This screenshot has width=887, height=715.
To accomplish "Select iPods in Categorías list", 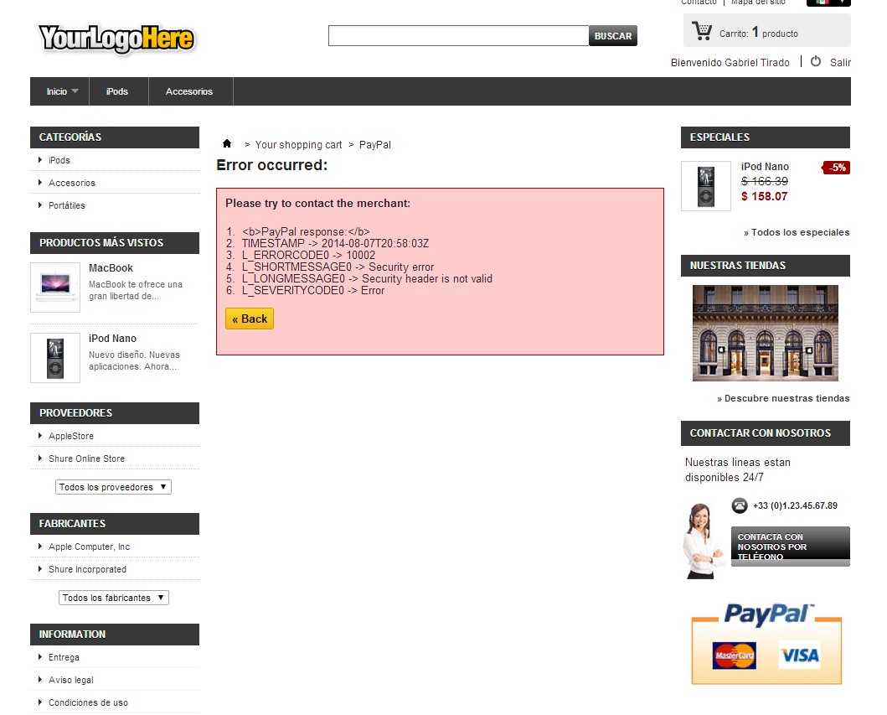I will 59,160.
